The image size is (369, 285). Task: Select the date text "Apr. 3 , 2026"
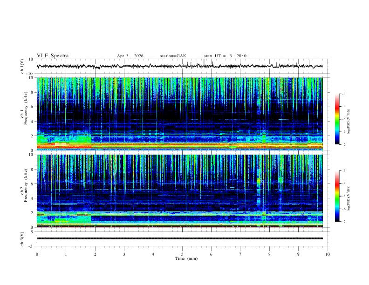click(130, 56)
